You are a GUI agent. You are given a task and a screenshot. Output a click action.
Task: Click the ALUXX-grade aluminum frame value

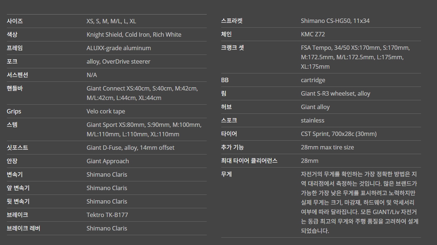pos(118,48)
